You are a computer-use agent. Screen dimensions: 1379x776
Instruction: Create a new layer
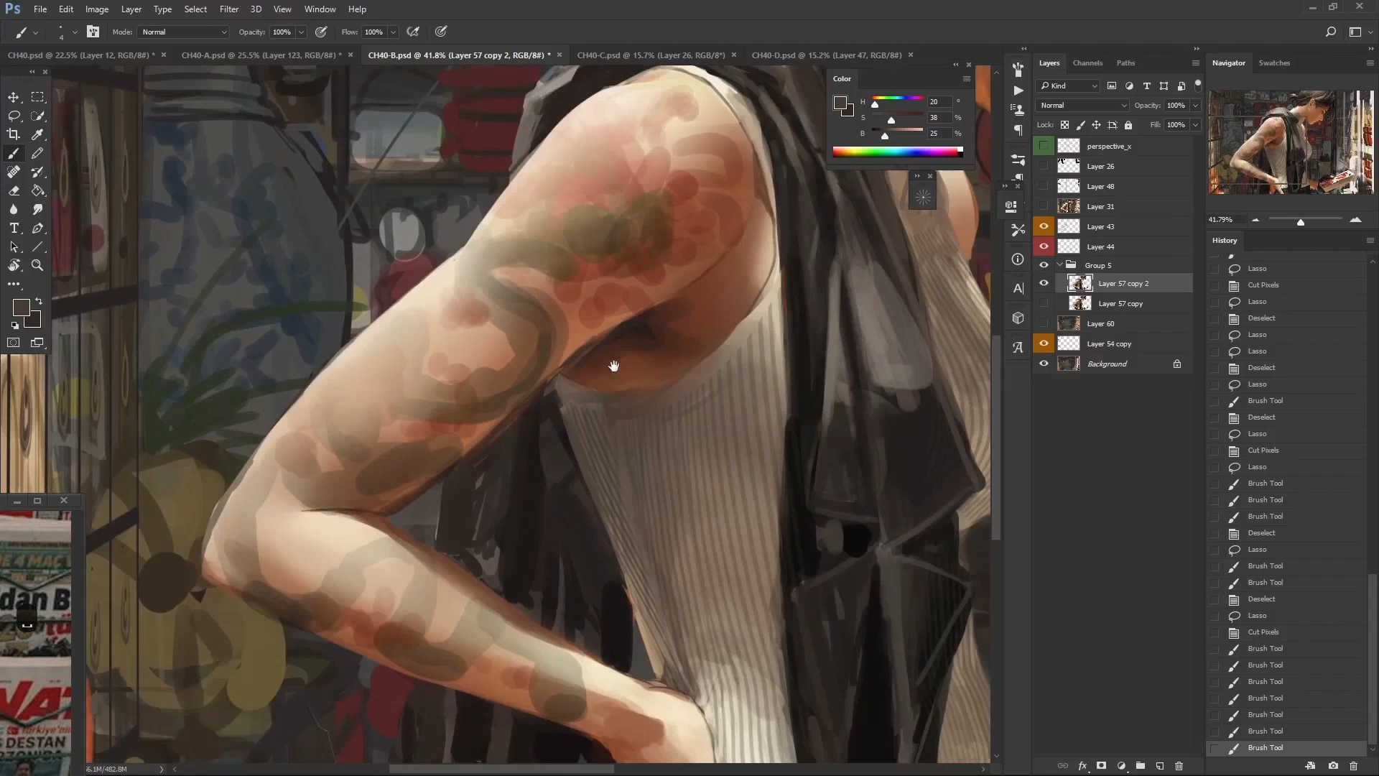point(1159,766)
